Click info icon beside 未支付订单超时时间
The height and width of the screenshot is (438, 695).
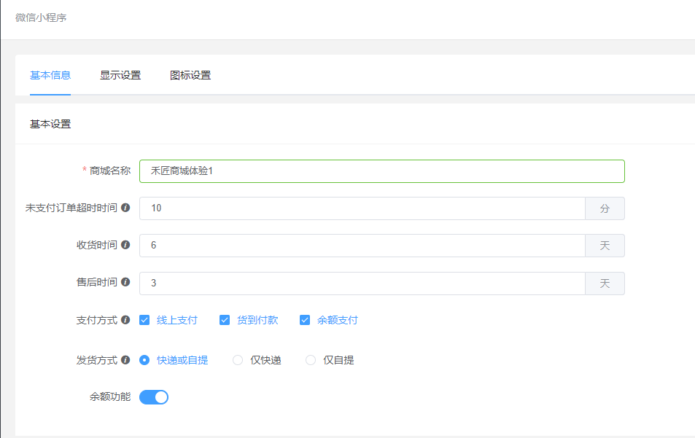(x=125, y=208)
